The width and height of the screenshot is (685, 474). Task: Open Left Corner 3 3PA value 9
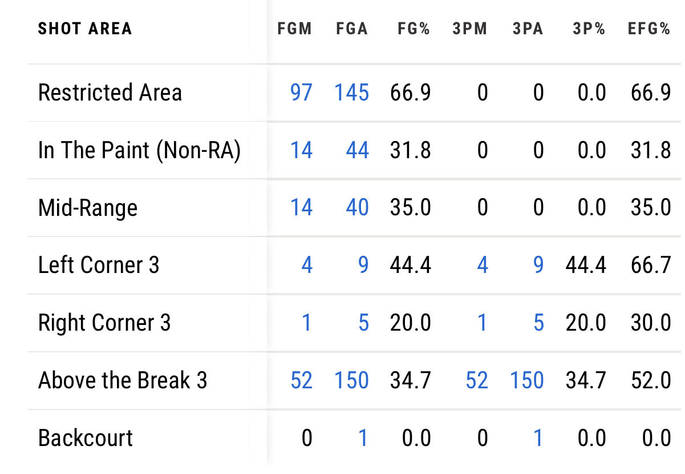click(x=538, y=265)
